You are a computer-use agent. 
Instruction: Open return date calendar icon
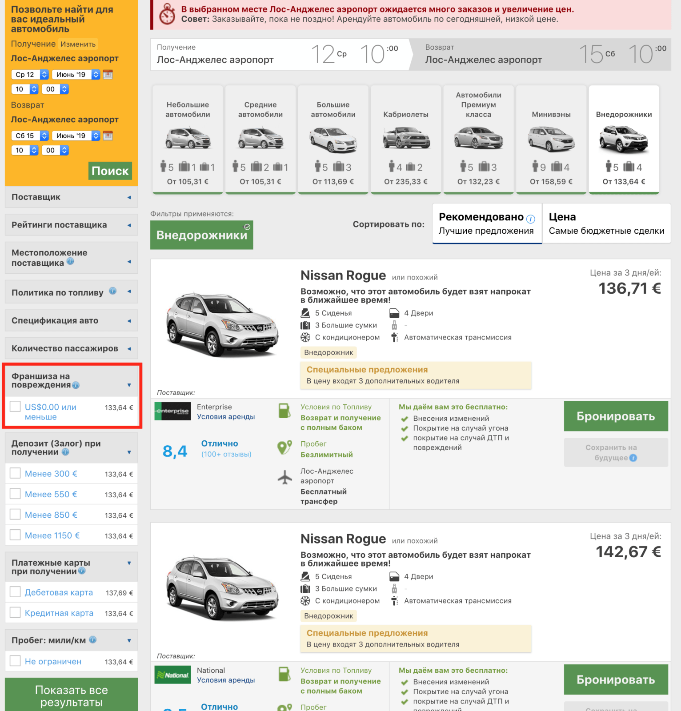108,136
